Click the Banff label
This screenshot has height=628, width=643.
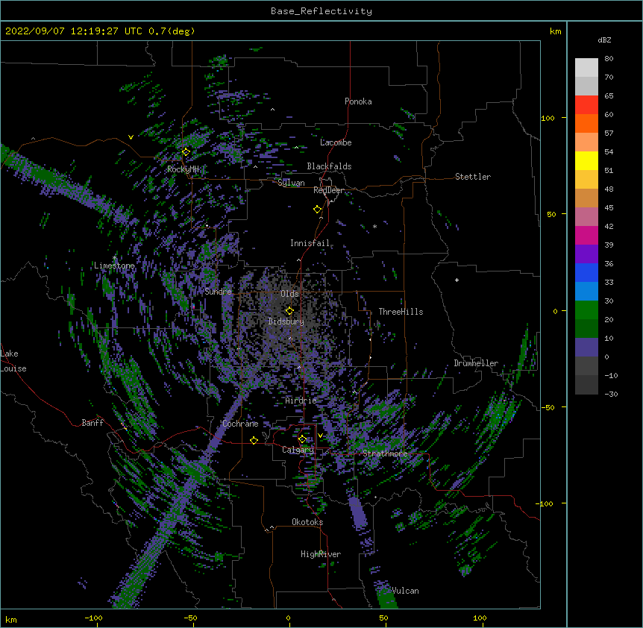click(92, 423)
